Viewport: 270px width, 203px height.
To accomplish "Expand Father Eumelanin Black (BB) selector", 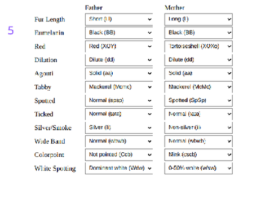I will point(119,33).
